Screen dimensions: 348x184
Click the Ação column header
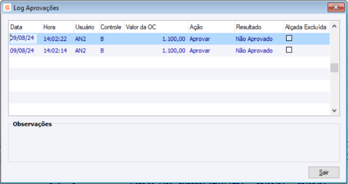(x=211, y=27)
